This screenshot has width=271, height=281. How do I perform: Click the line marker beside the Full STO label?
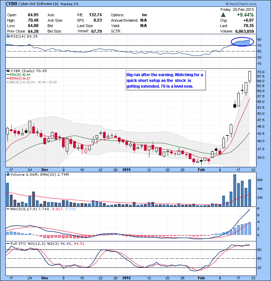pyautogui.click(x=8, y=243)
